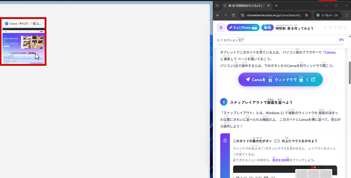The image size is (351, 178).
Task: Reload the lesson page
Action: point(233,15)
